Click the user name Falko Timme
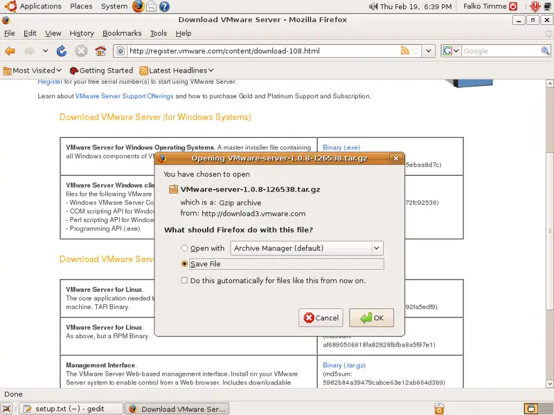Screen dimensions: 554x415 click(x=485, y=6)
